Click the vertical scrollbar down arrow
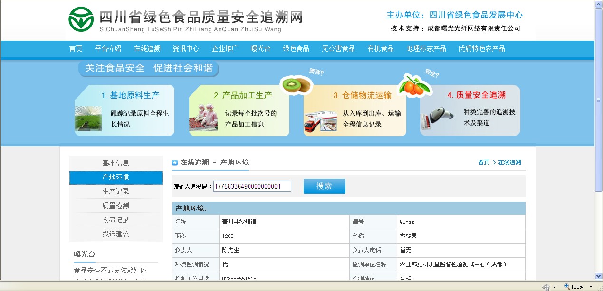This screenshot has height=291, width=603. click(x=598, y=276)
